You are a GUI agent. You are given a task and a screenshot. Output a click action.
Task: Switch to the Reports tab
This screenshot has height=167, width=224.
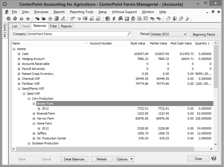point(66,26)
